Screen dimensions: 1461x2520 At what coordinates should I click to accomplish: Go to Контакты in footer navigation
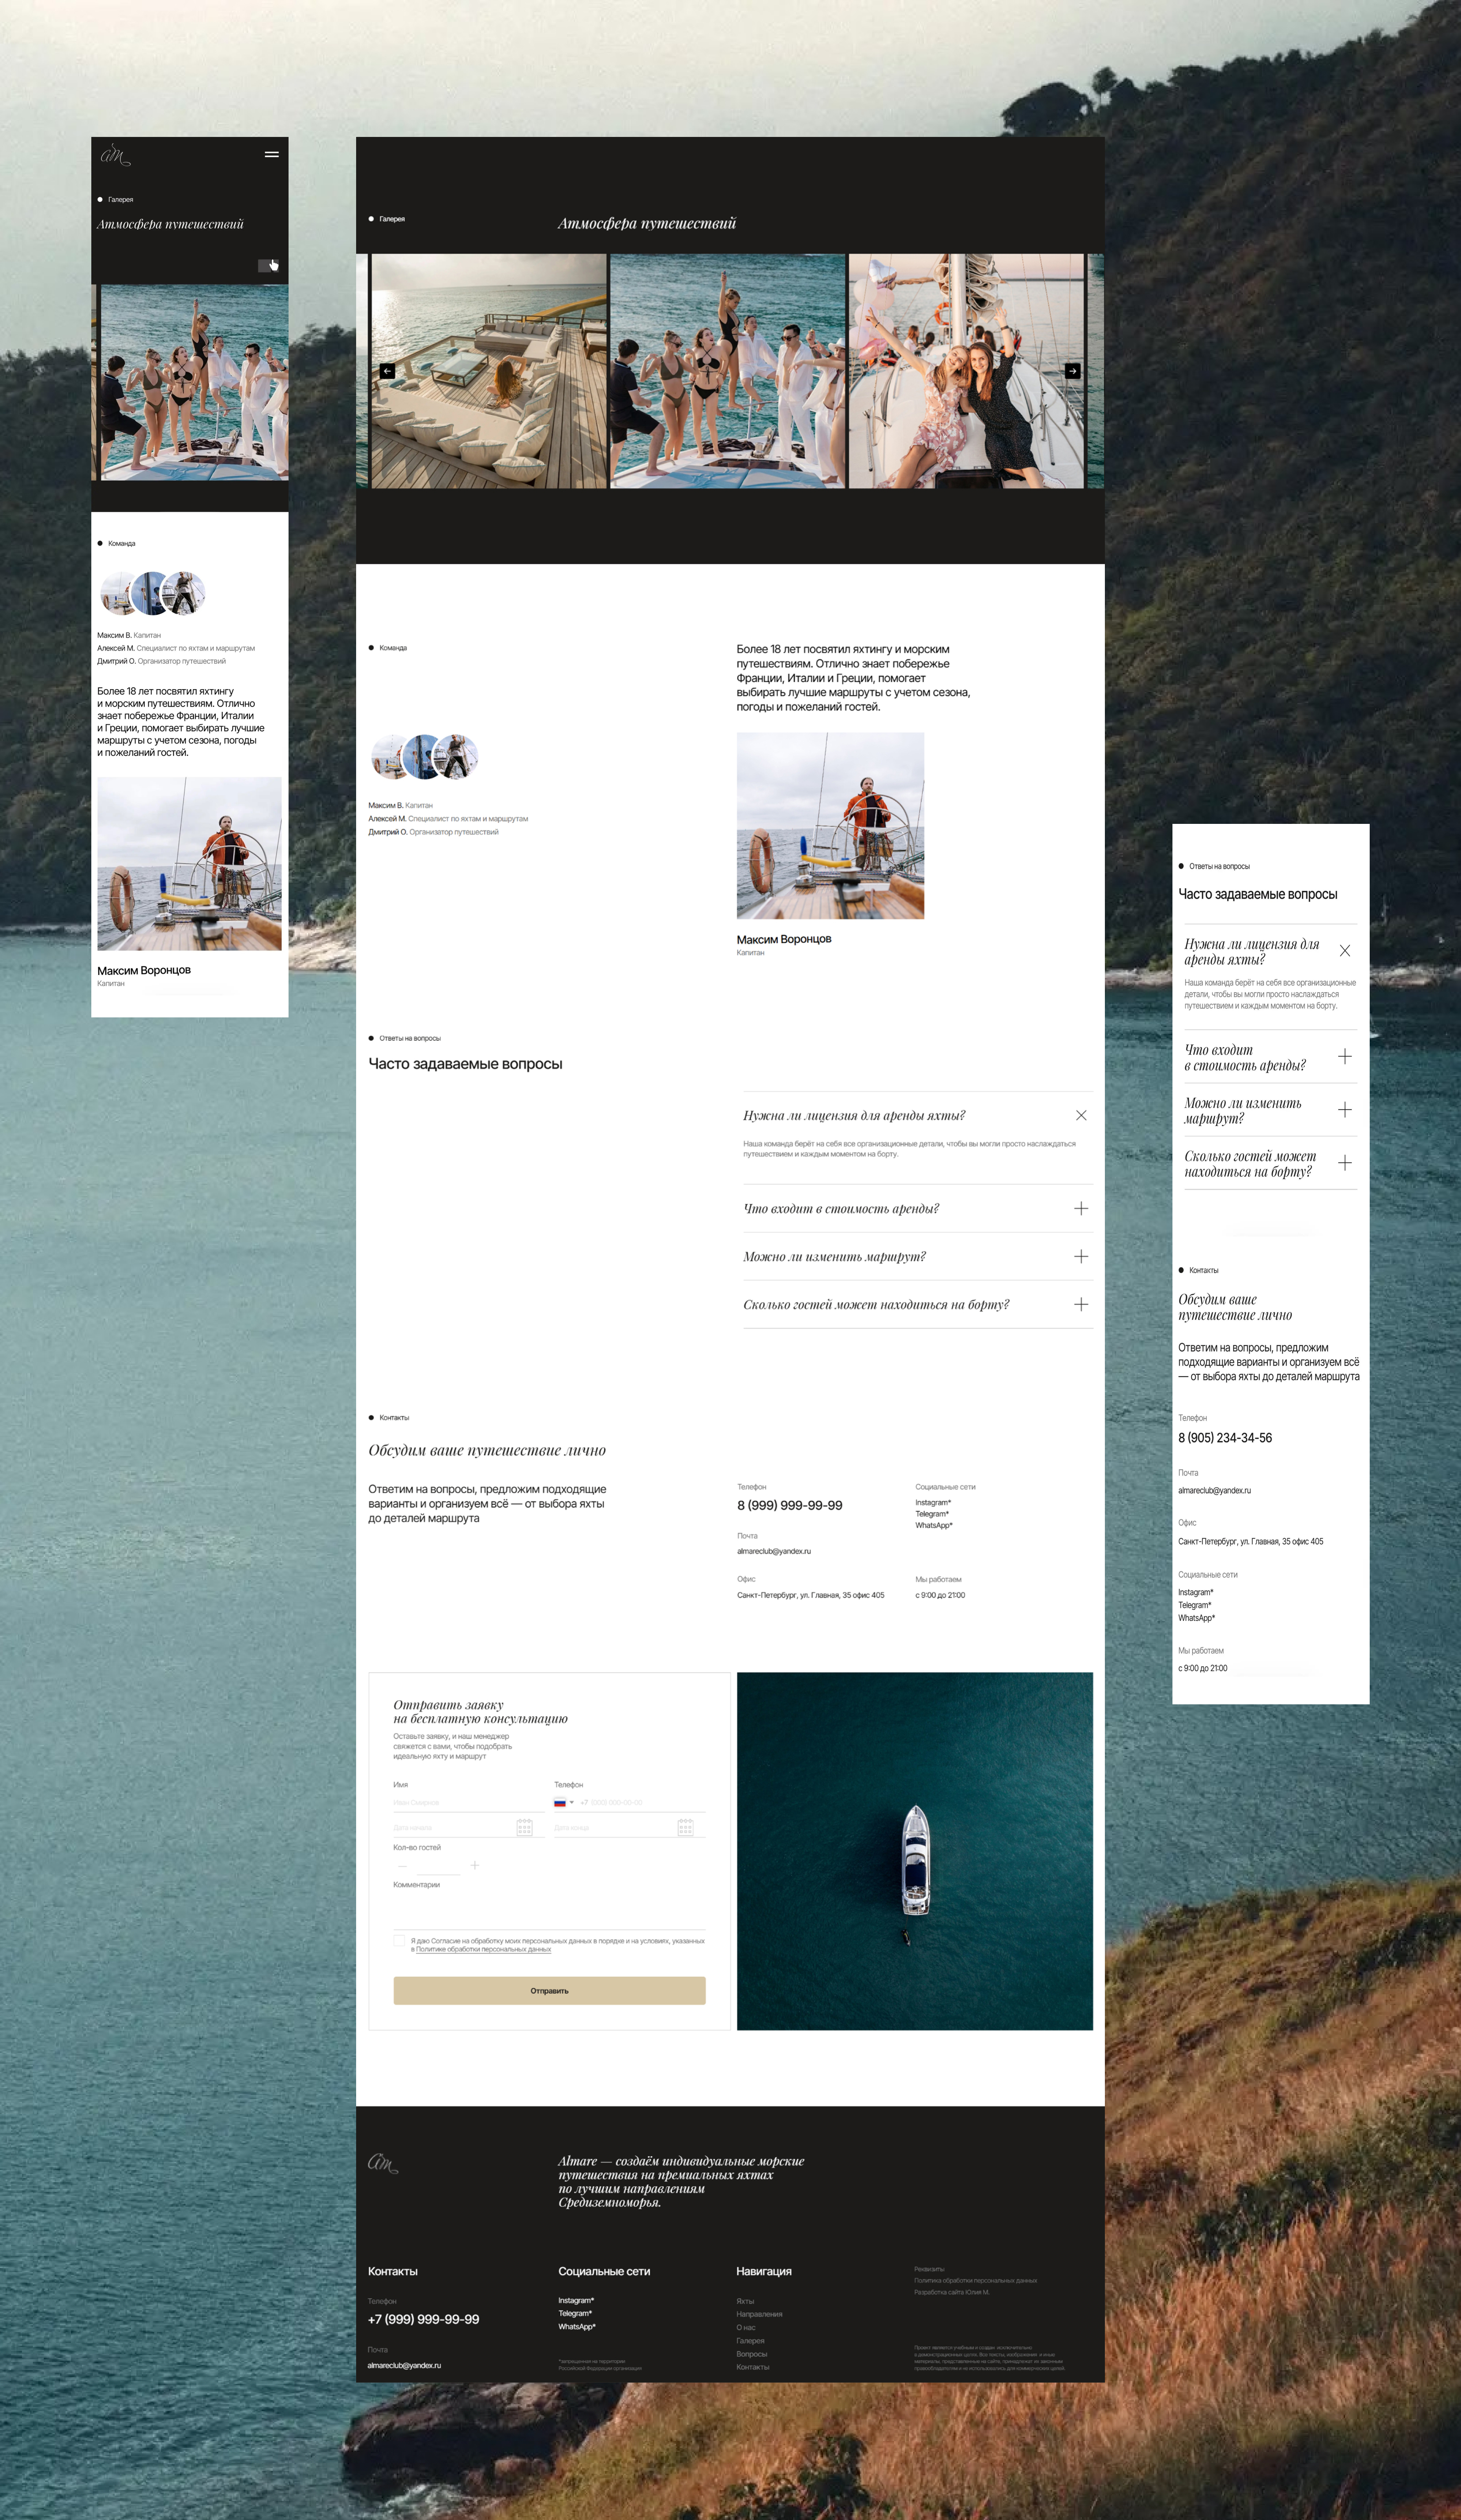(753, 2367)
